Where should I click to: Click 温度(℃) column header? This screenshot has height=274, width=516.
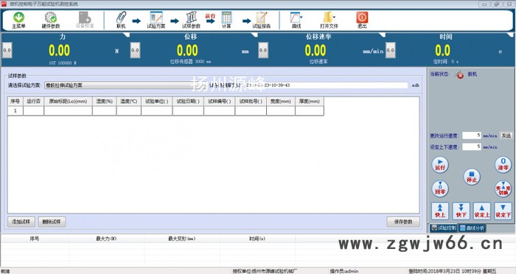coord(129,102)
